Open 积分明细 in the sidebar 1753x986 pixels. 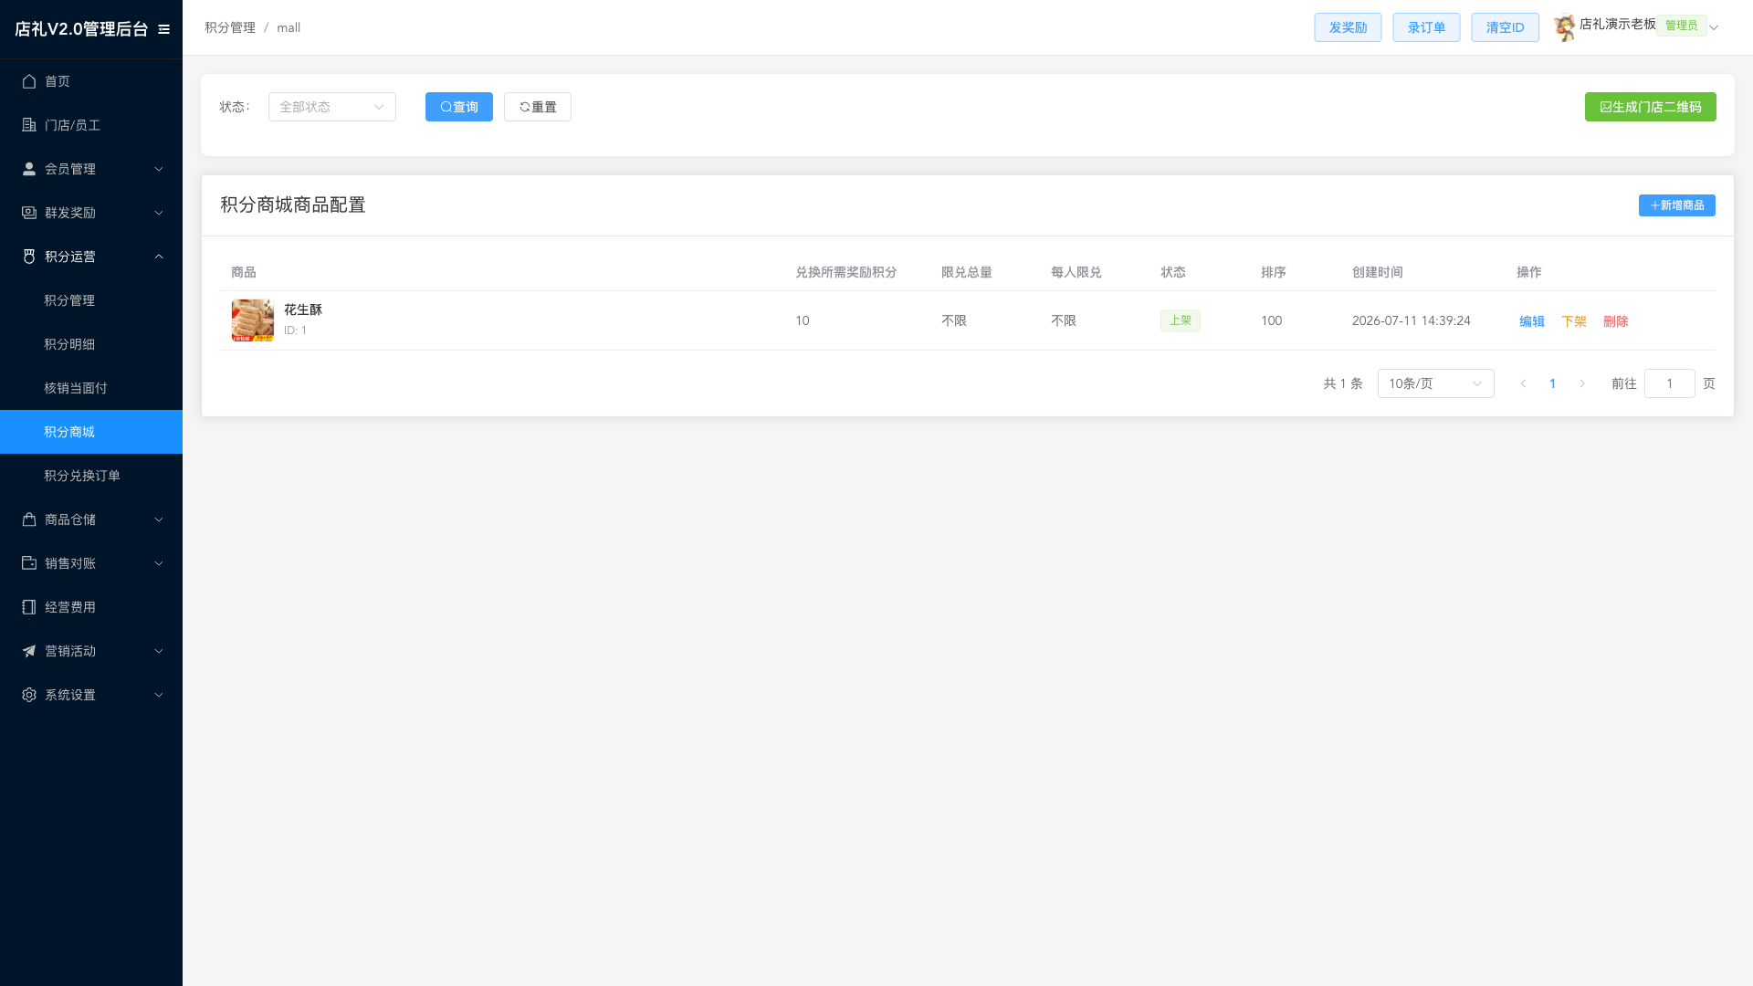91,344
